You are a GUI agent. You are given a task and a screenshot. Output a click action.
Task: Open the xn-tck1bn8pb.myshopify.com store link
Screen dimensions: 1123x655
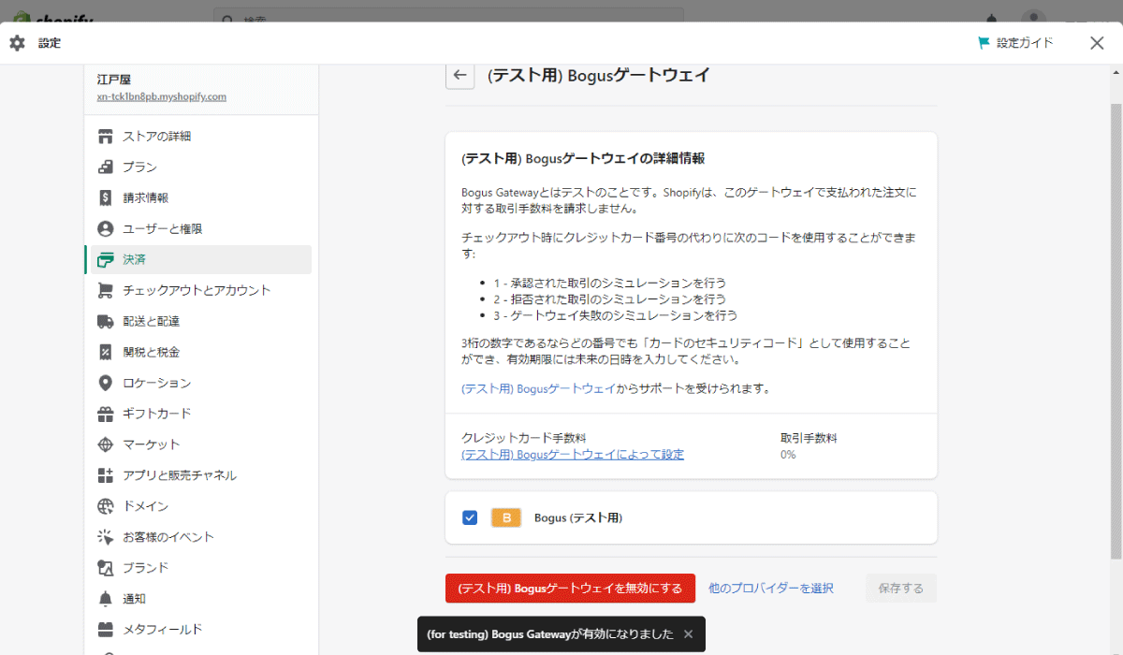pyautogui.click(x=162, y=96)
